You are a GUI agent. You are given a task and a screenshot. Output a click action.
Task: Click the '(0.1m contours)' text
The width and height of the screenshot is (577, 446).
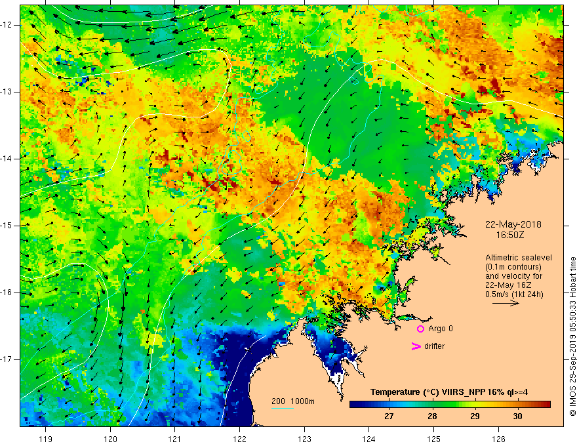(x=513, y=267)
